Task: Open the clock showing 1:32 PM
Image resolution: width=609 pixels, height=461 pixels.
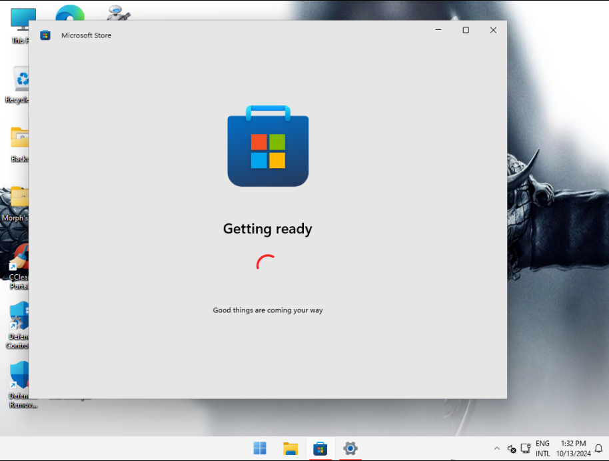Action: coord(573,448)
